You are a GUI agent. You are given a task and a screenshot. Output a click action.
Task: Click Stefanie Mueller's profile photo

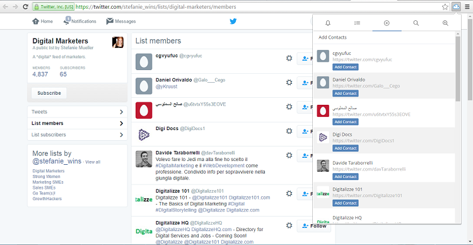click(x=118, y=42)
